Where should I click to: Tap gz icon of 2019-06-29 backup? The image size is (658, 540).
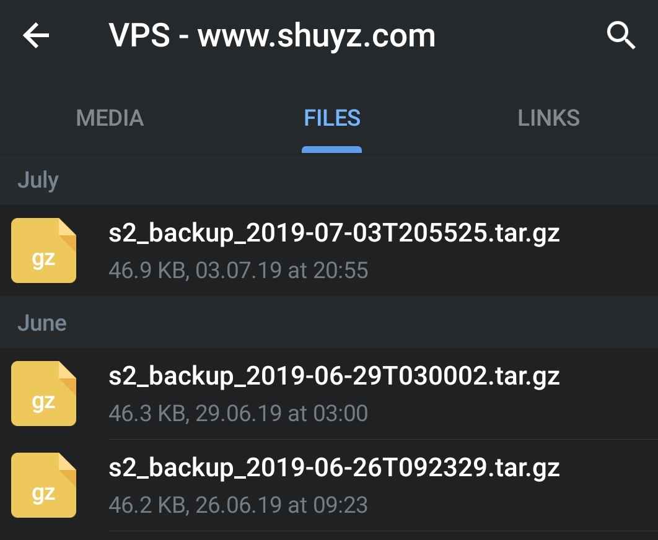click(43, 394)
